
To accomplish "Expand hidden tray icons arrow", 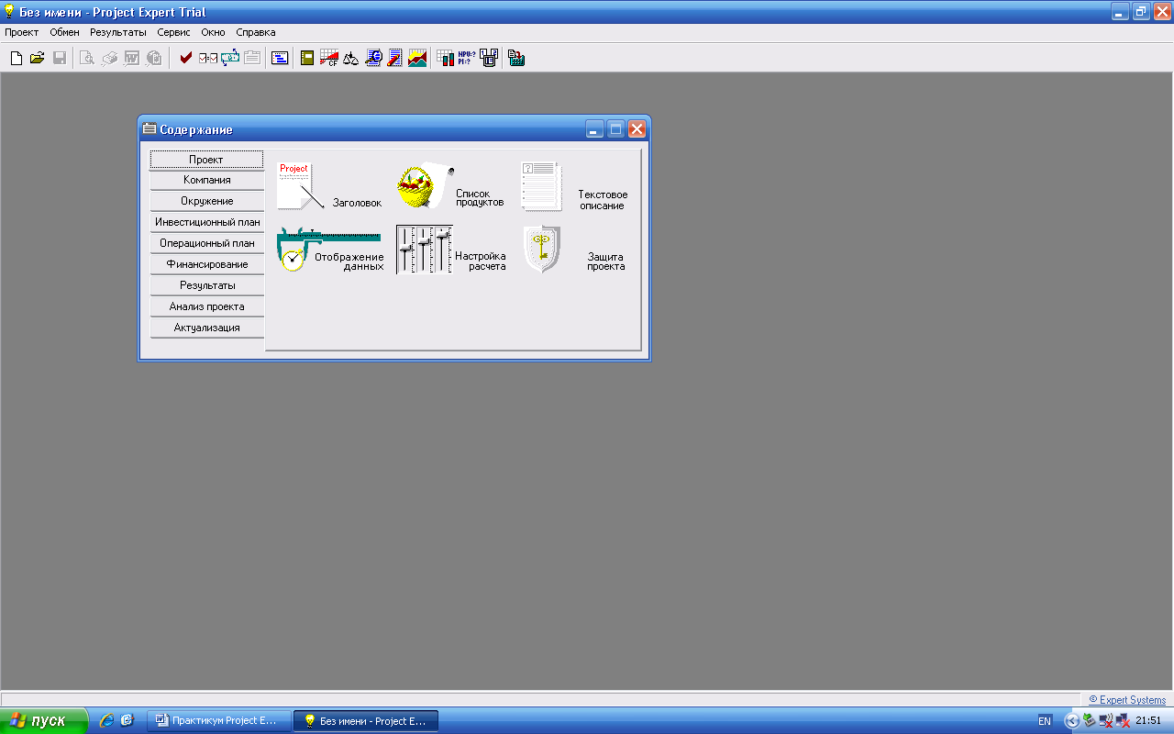I will (x=1071, y=721).
